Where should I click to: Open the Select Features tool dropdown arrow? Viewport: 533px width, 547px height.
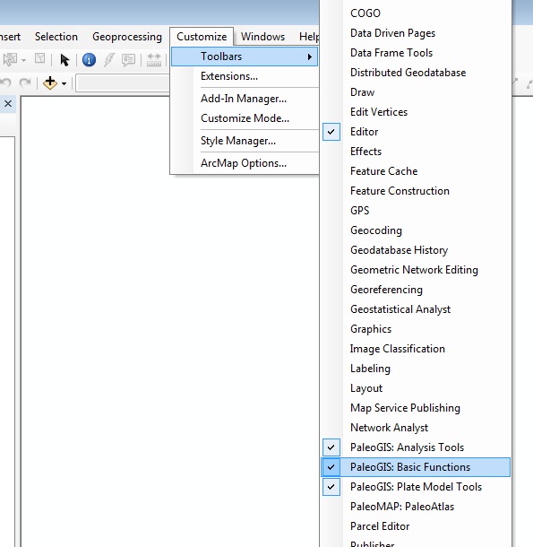23,60
